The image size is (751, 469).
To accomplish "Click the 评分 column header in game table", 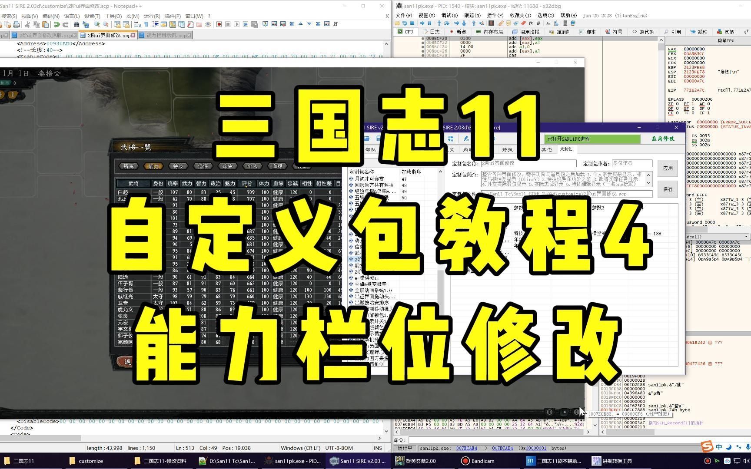I will point(247,183).
